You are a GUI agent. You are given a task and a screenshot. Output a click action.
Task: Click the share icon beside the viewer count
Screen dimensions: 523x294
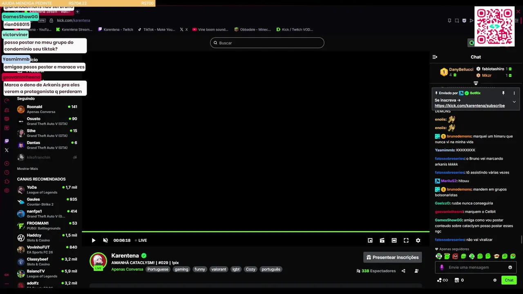tap(403, 271)
